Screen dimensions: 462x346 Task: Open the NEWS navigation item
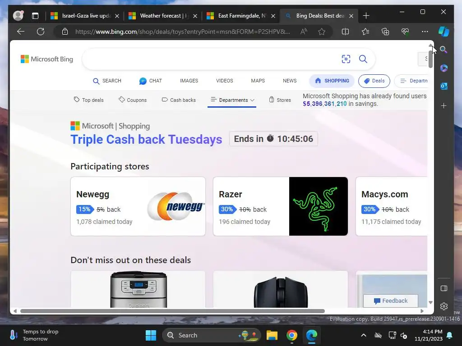pyautogui.click(x=290, y=81)
